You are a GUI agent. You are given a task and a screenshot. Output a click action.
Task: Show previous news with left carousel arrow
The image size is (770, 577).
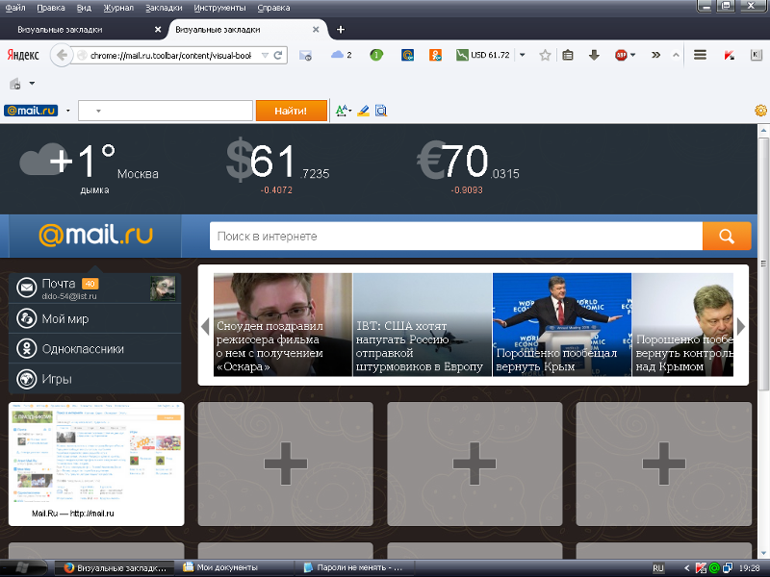point(205,326)
